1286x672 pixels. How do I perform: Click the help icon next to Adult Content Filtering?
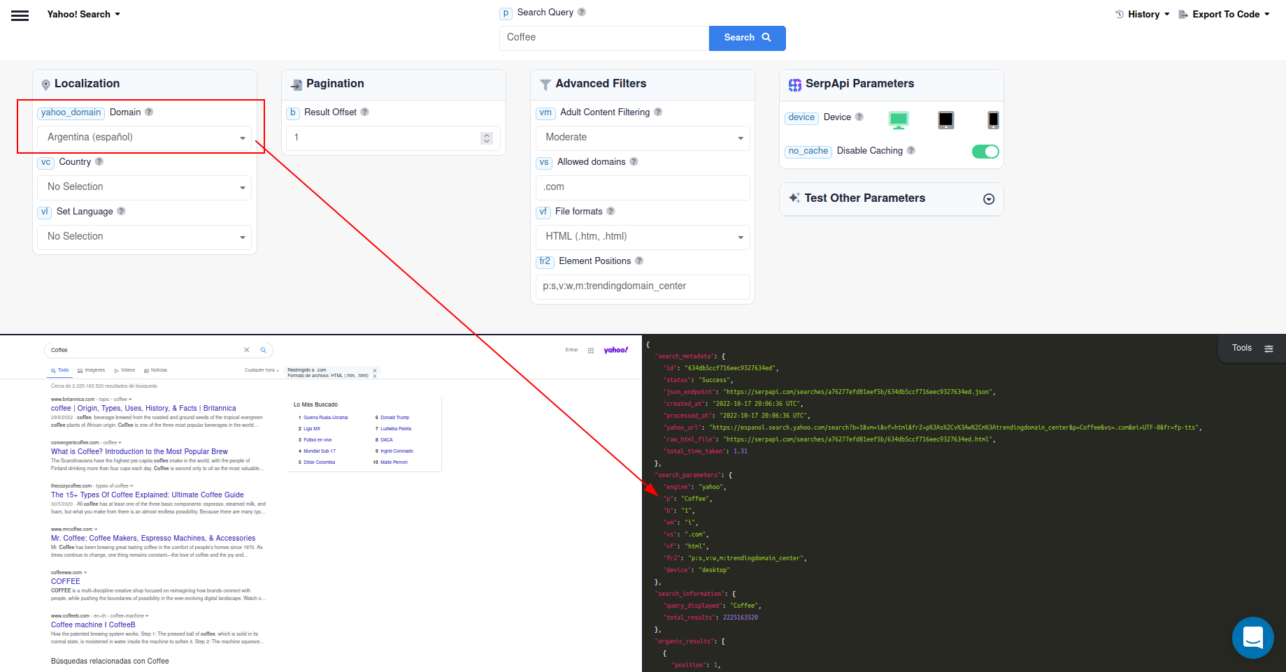(x=658, y=112)
